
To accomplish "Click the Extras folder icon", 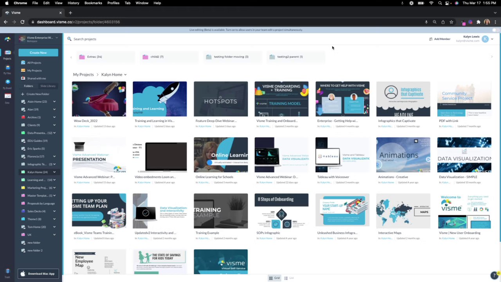I will pyautogui.click(x=82, y=57).
